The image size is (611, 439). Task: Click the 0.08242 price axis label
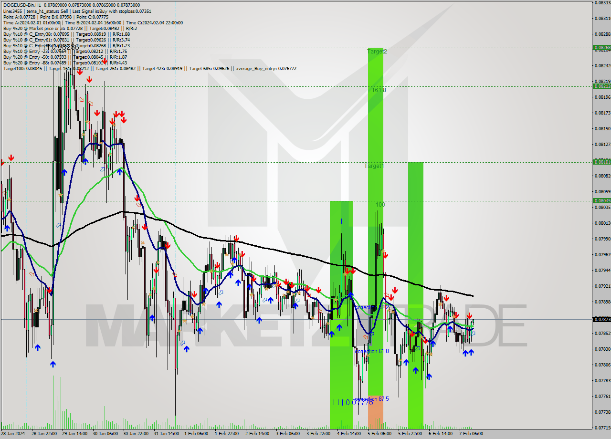coord(602,65)
